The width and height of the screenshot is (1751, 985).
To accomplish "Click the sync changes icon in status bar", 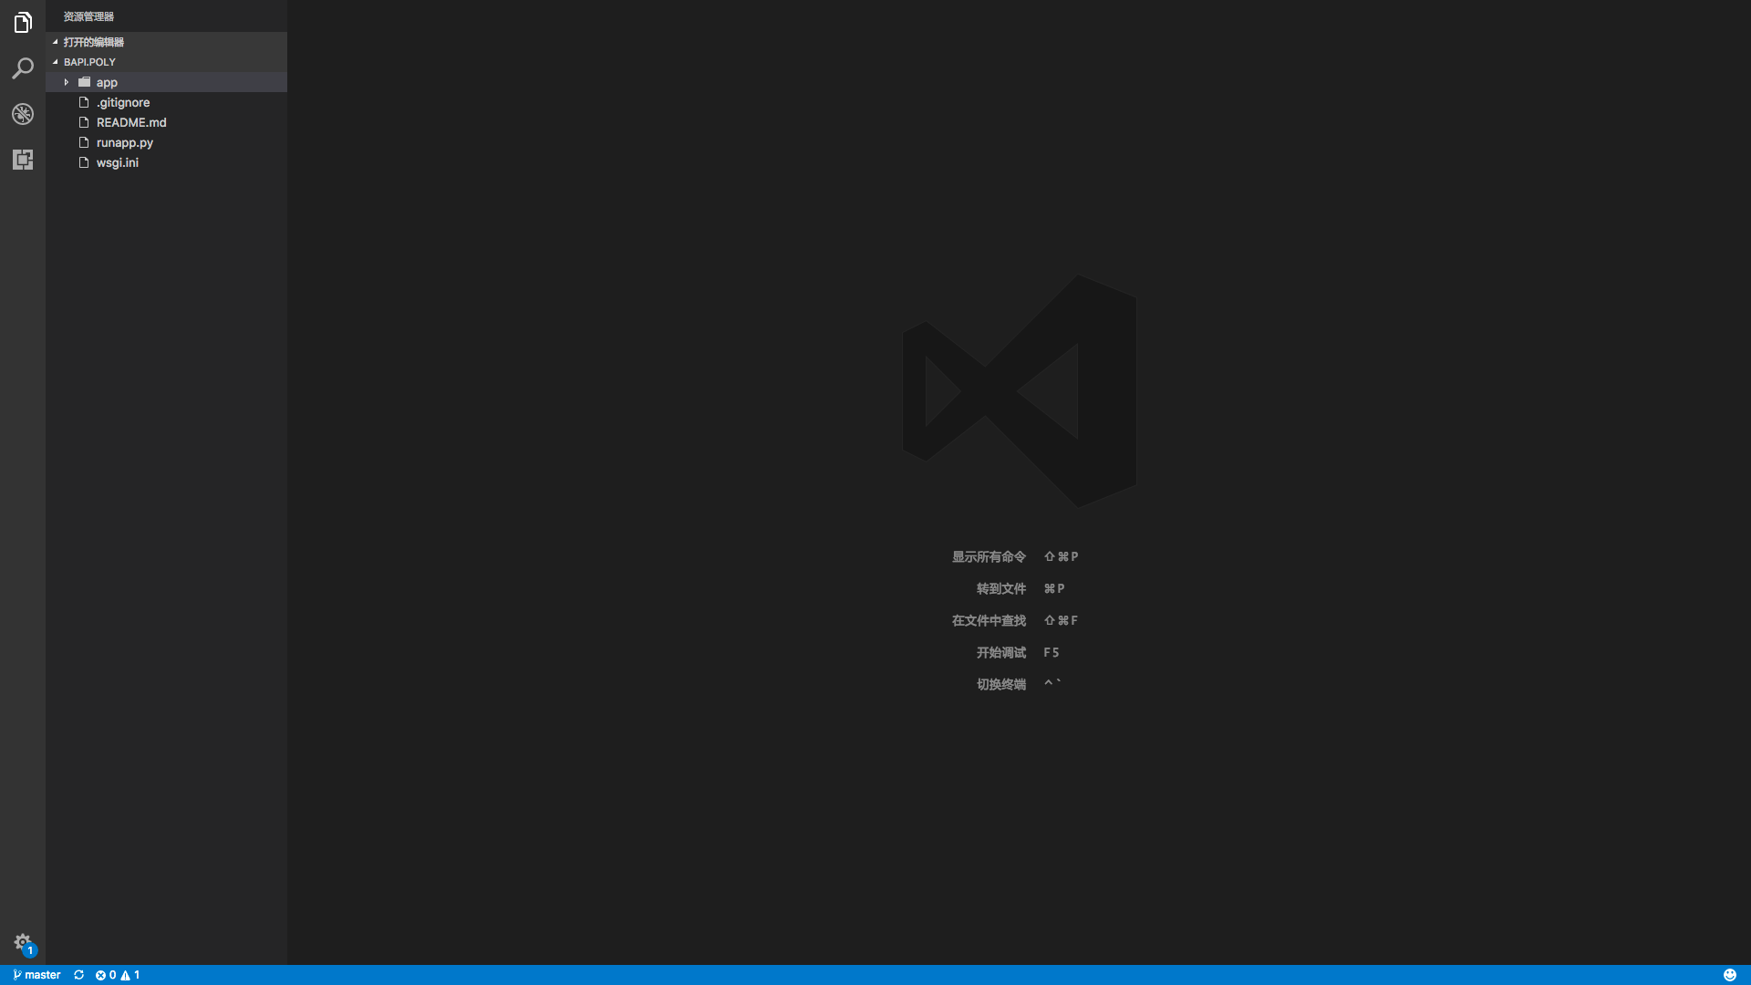I will point(78,975).
